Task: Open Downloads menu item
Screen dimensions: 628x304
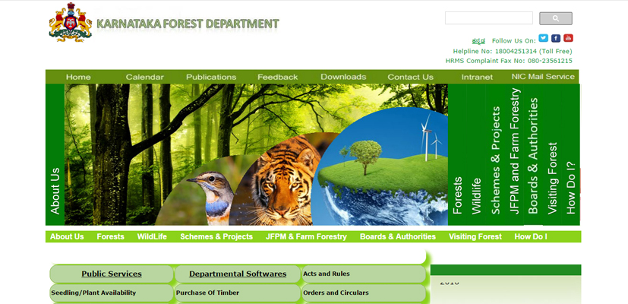Action: pyautogui.click(x=343, y=77)
